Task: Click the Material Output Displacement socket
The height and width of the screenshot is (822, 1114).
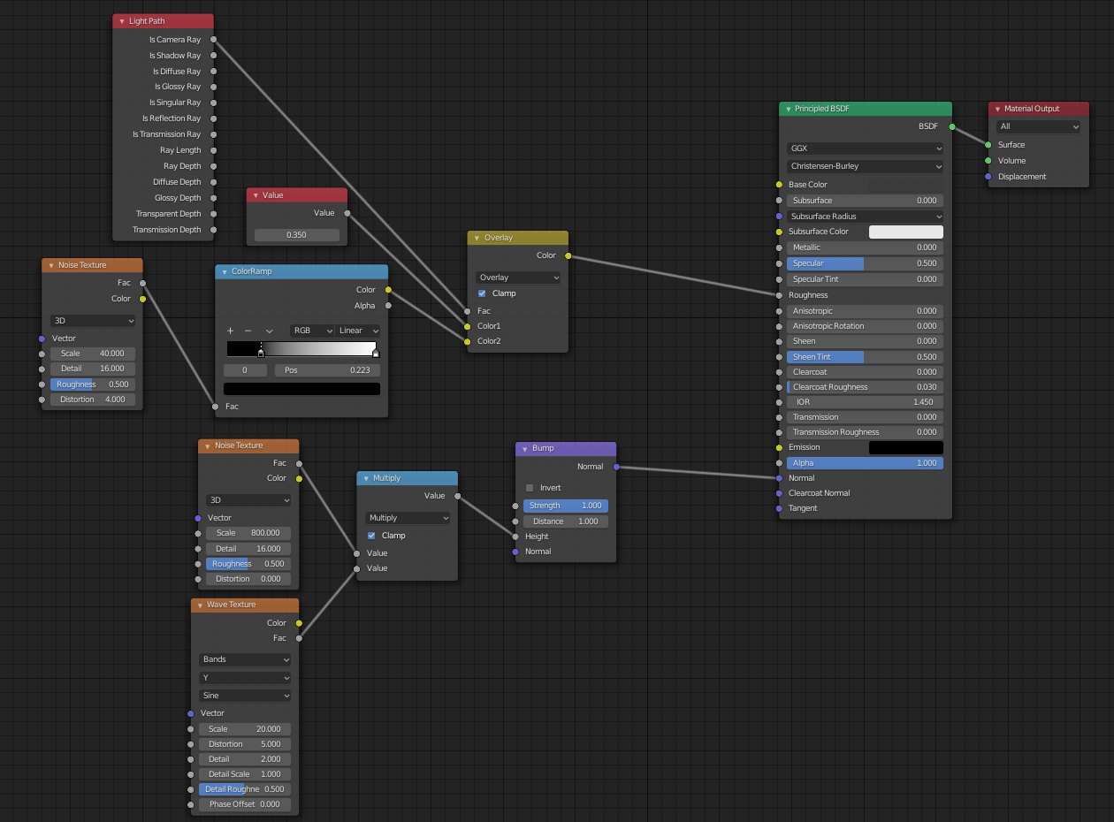Action: click(988, 177)
